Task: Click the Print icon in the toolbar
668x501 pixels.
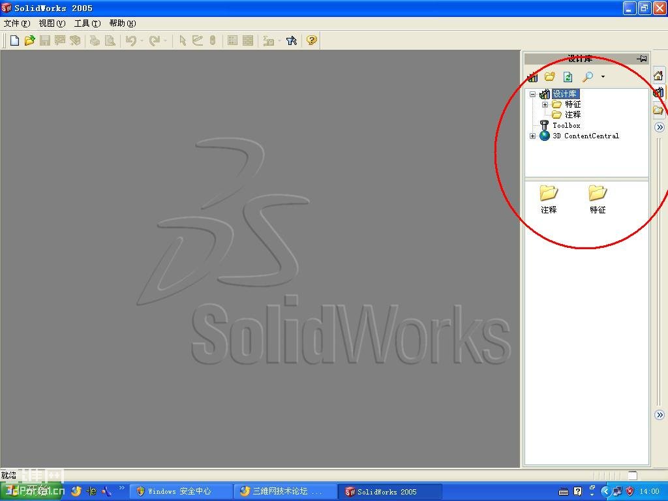Action: click(95, 40)
